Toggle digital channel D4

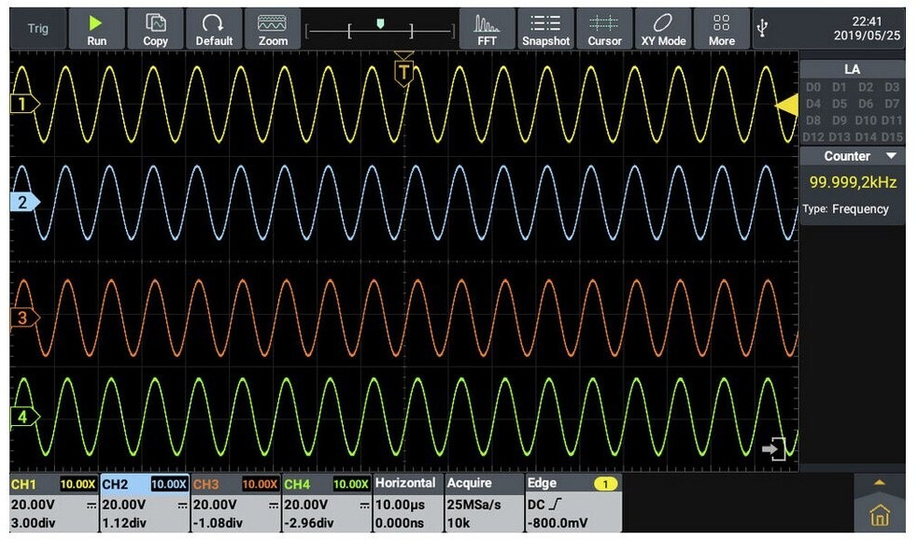point(813,104)
